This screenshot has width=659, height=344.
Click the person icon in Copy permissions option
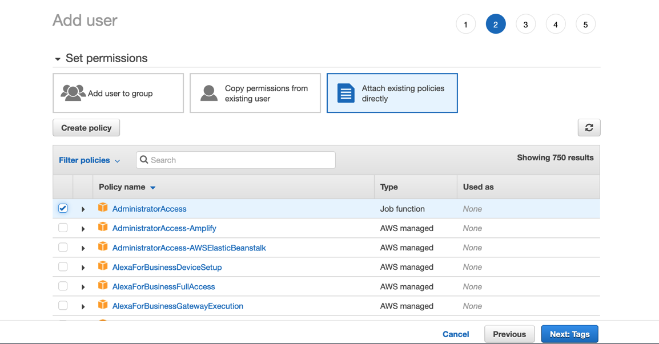click(x=209, y=93)
